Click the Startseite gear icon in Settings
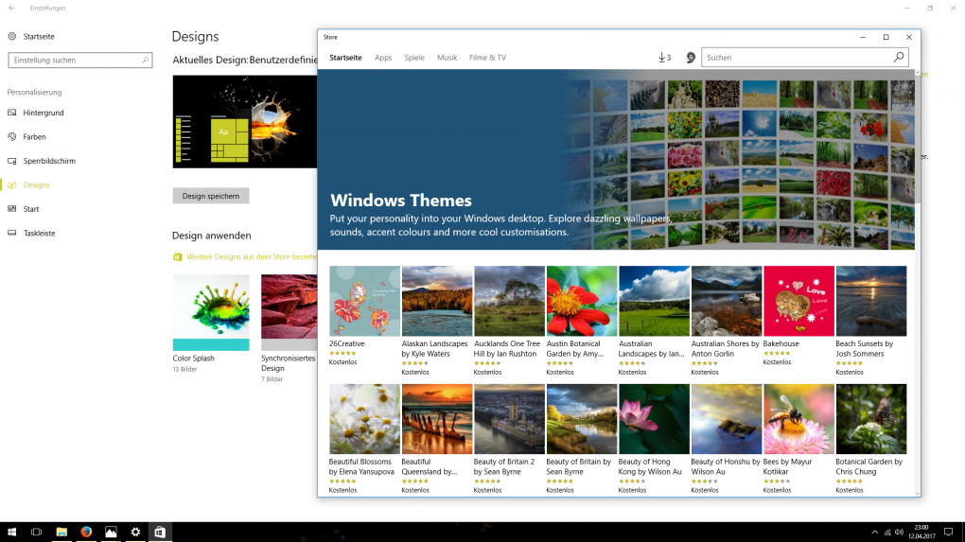Viewport: 965px width, 542px height. (x=12, y=36)
